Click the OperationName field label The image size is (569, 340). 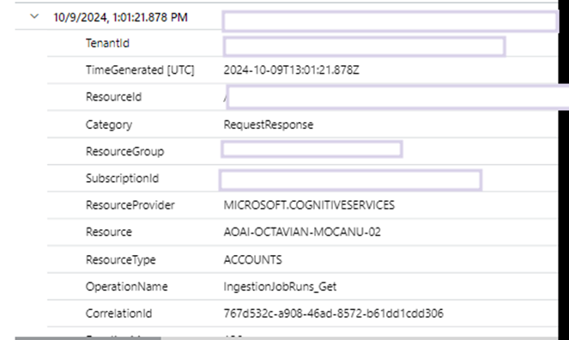point(127,287)
